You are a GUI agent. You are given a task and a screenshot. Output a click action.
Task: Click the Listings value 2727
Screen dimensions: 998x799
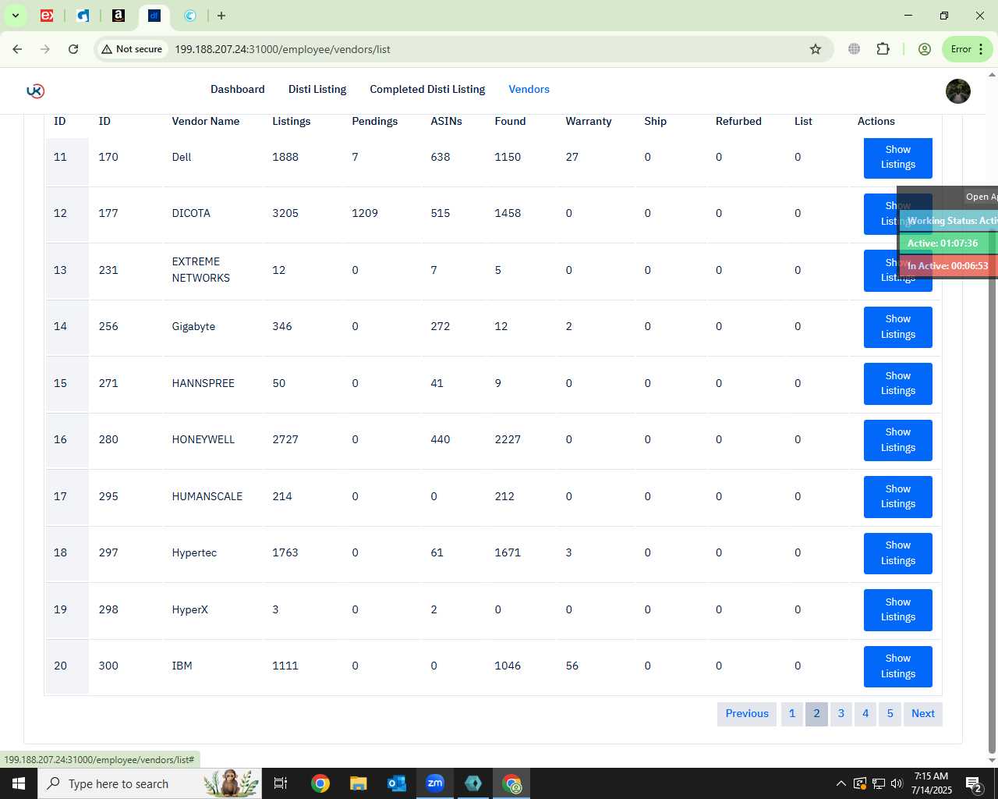(285, 439)
